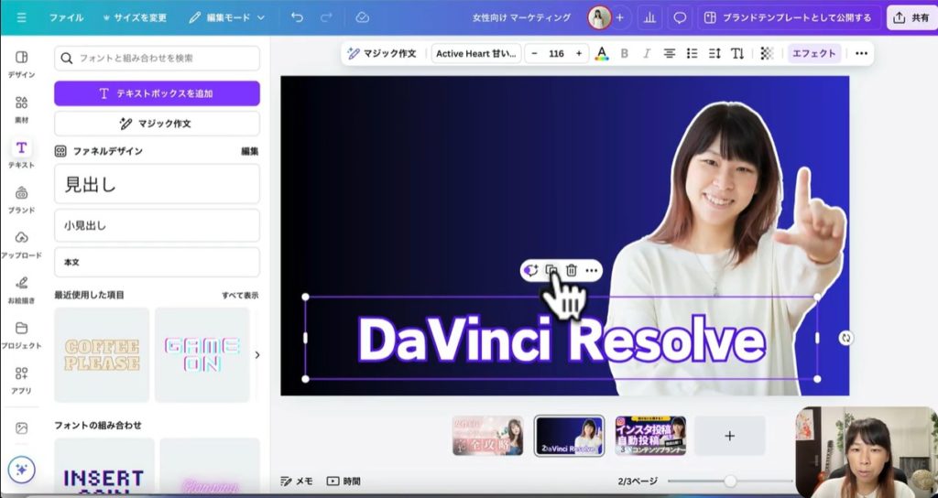Adjust the zoom slider handle
The image size is (938, 498).
tap(730, 481)
